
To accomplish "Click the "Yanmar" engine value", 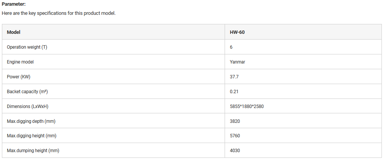I will coord(238,62).
